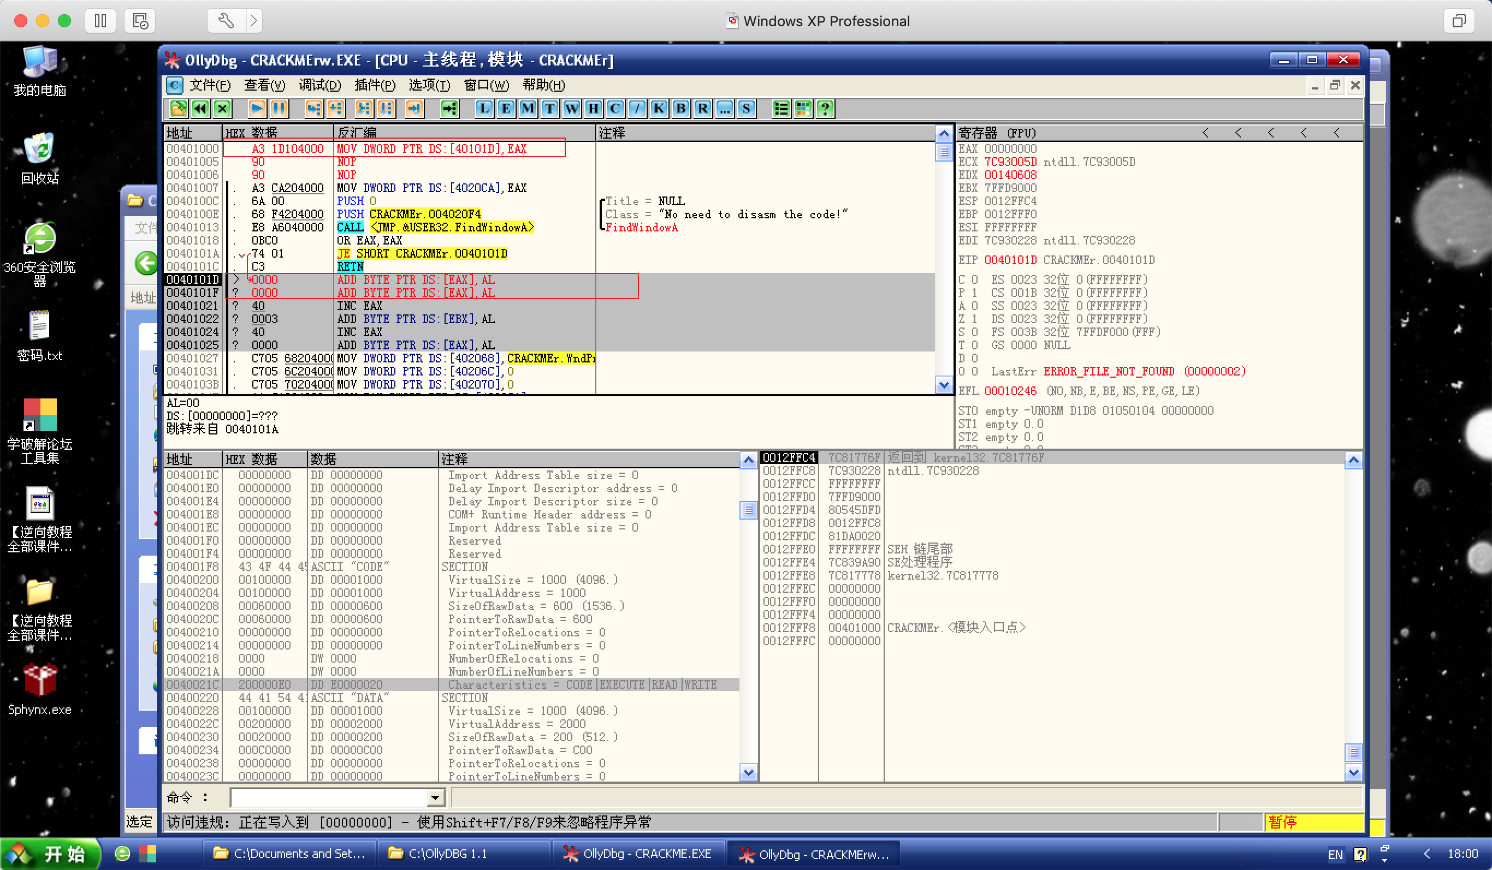The height and width of the screenshot is (870, 1492).
Task: Click the Close program X toolbar icon
Action: [x=222, y=108]
